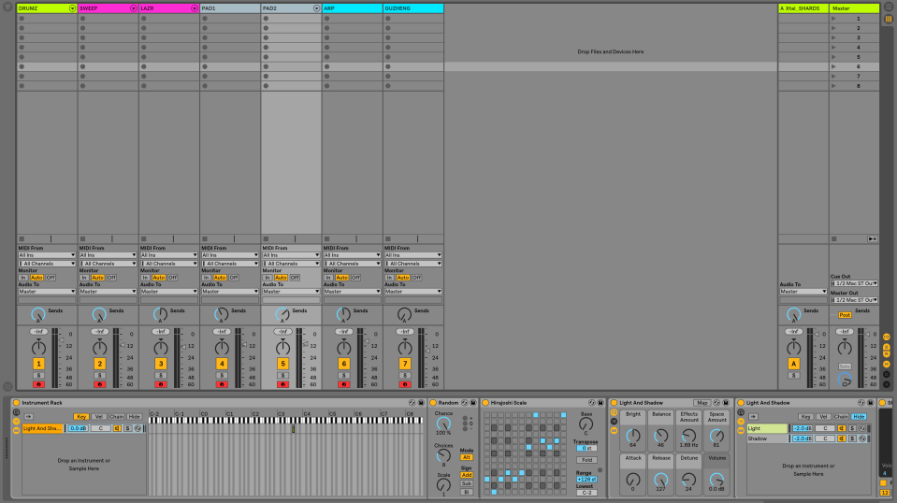Viewport: 897px width, 503px height.
Task: Open DRUMZ MIDI From All Ins dropdown
Action: pyautogui.click(x=47, y=255)
